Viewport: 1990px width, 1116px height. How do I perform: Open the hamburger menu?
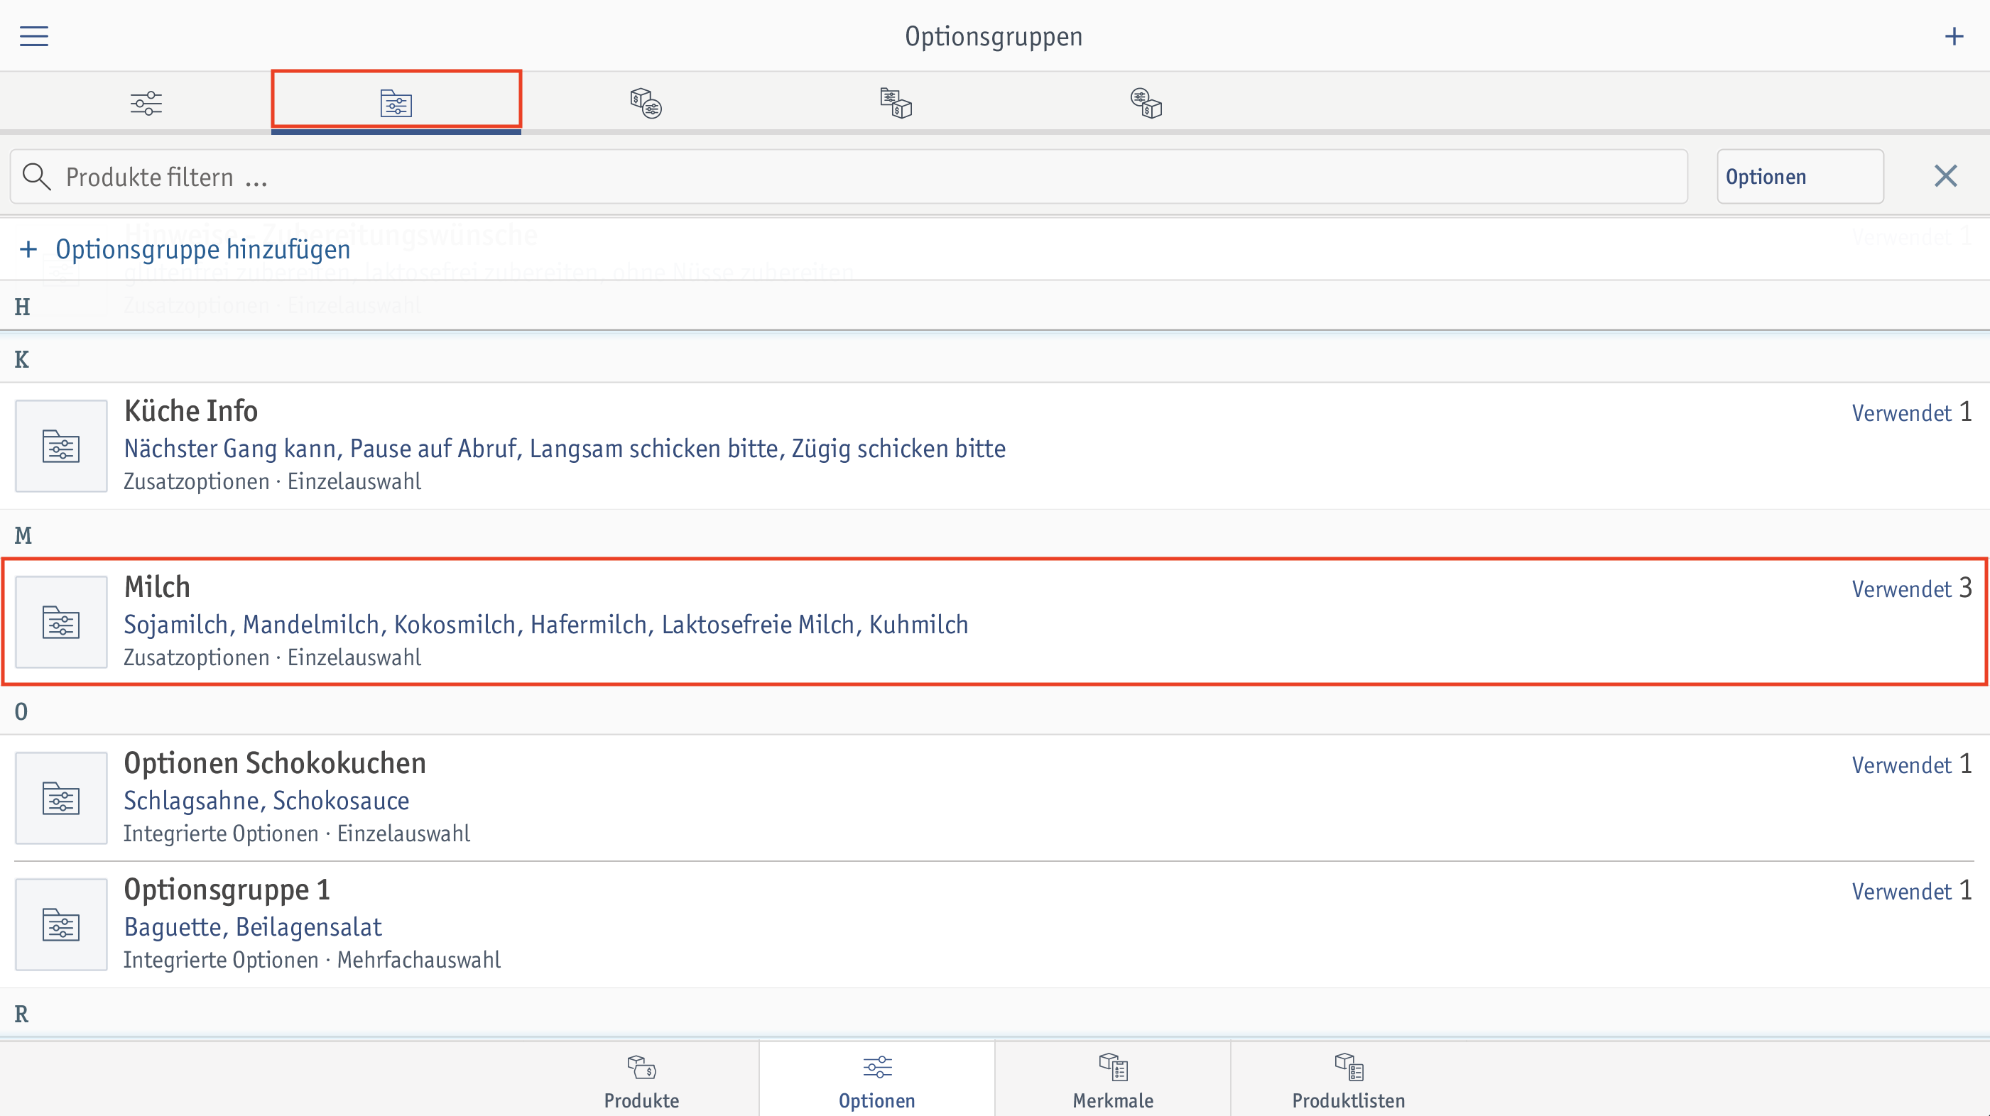[34, 36]
